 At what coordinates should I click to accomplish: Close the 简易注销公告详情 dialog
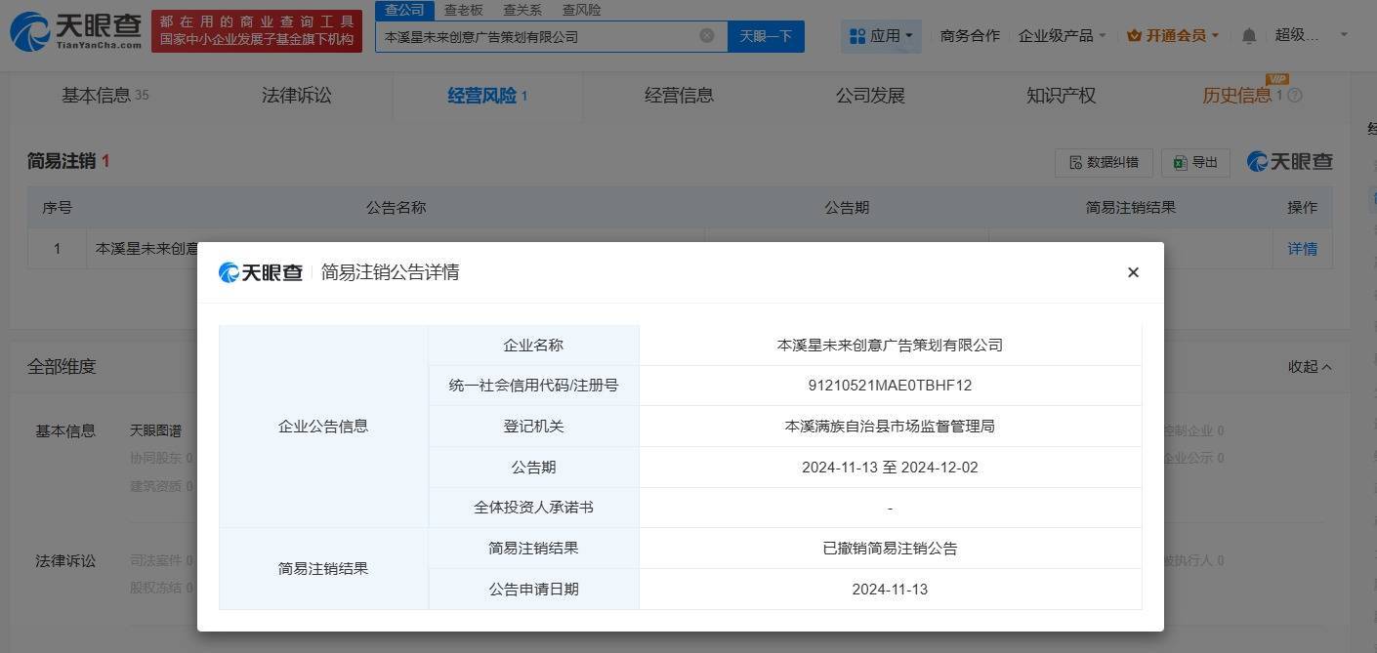pos(1133,272)
